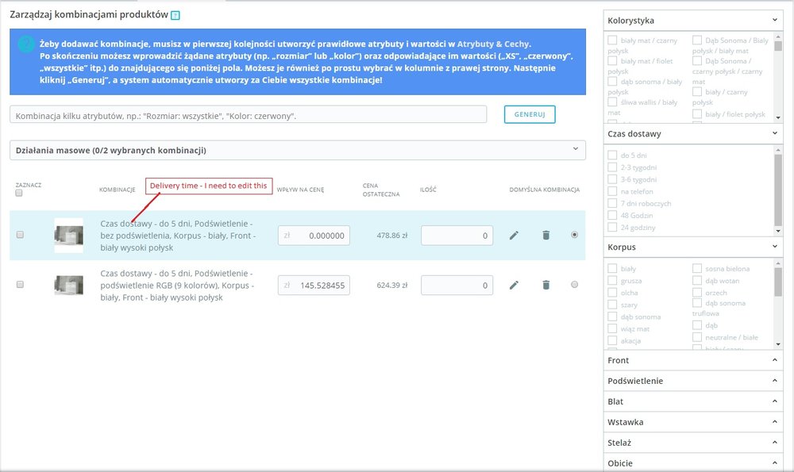Expand the Obicie attribute section
Viewport: 794px width, 472px height.
(x=774, y=463)
